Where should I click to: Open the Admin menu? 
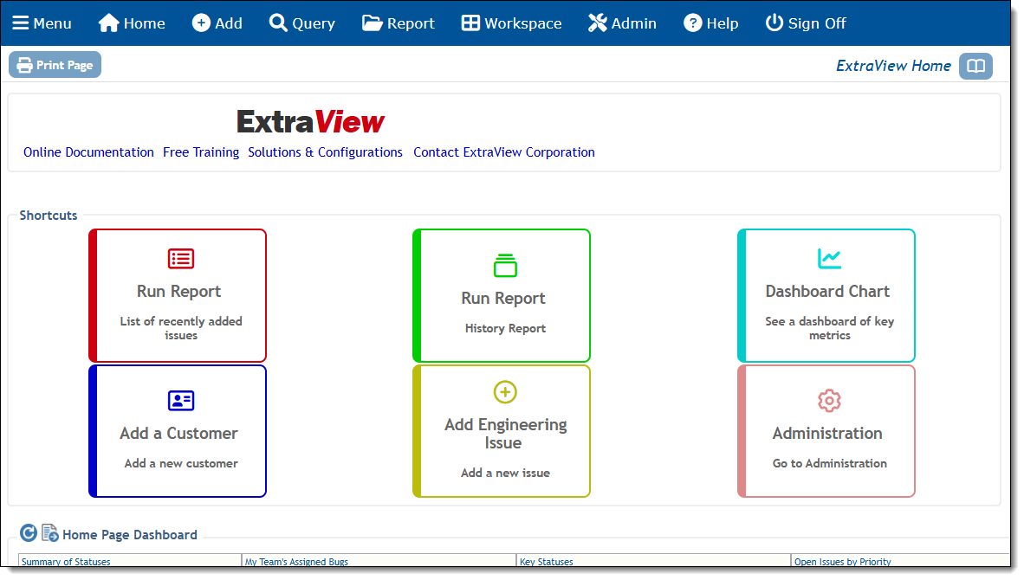[x=622, y=23]
